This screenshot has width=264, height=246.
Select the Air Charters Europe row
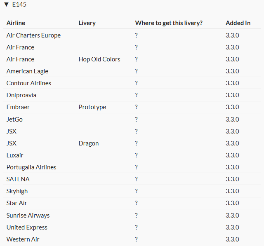coord(33,35)
